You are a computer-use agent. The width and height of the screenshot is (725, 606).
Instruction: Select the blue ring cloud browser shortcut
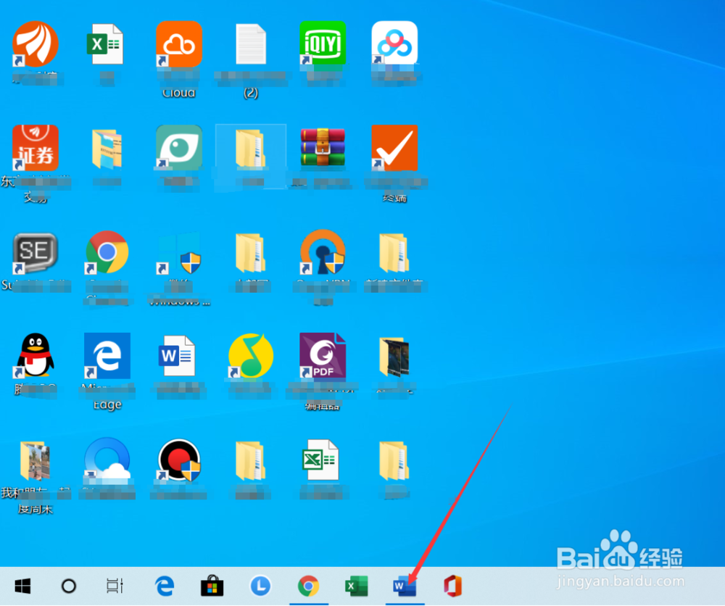107,460
